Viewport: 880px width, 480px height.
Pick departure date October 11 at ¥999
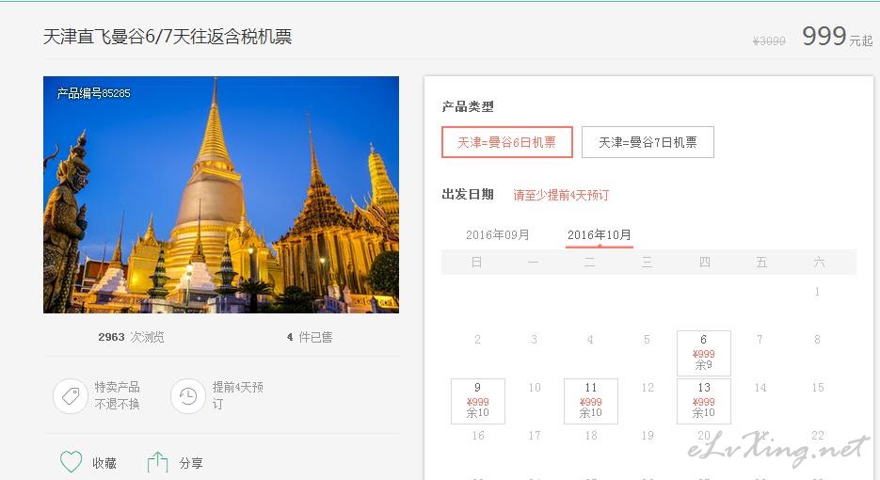coord(590,401)
